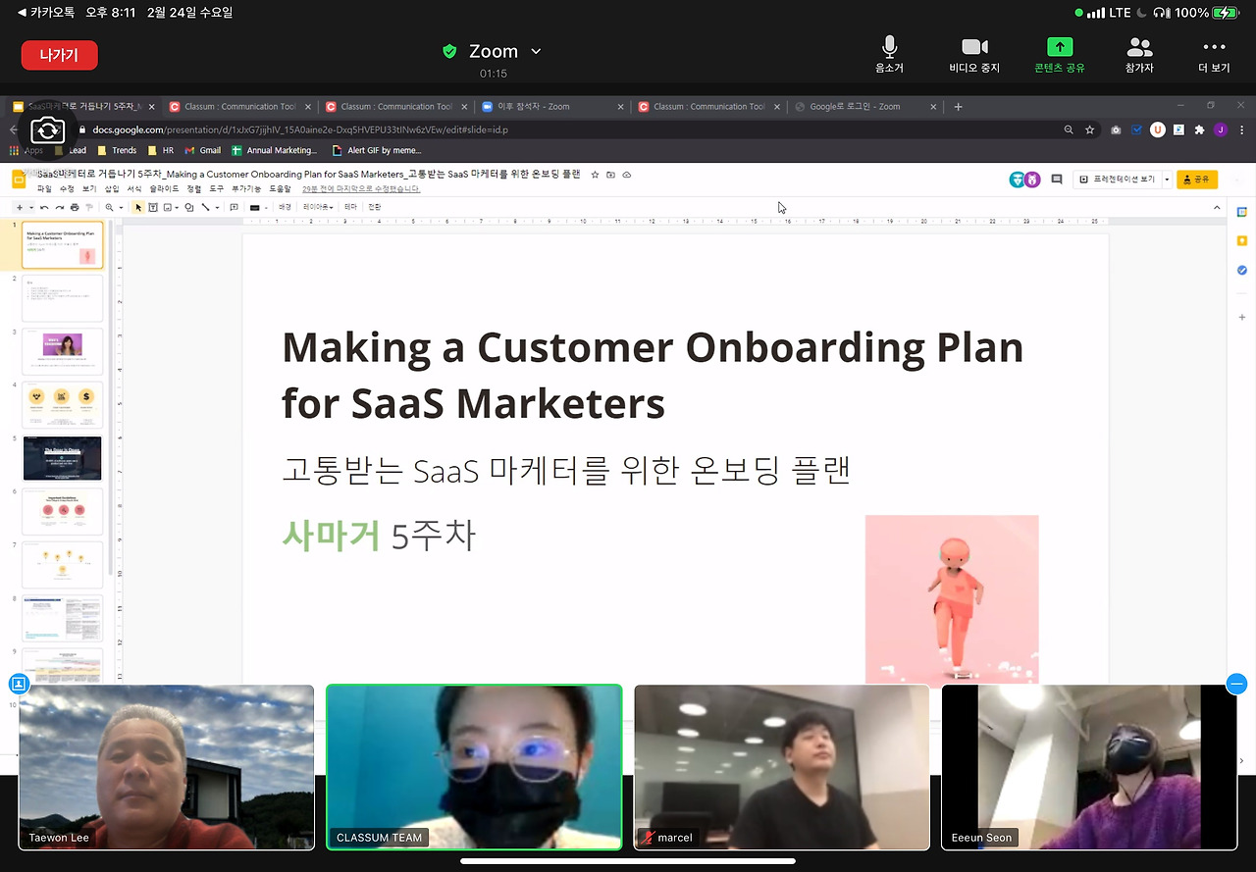Click the undo arrow in toolbar

(x=44, y=207)
